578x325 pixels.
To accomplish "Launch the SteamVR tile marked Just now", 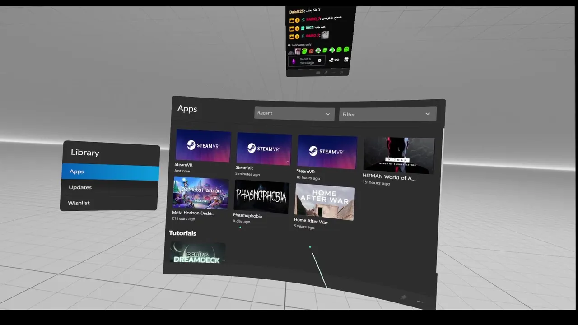I will tap(203, 146).
